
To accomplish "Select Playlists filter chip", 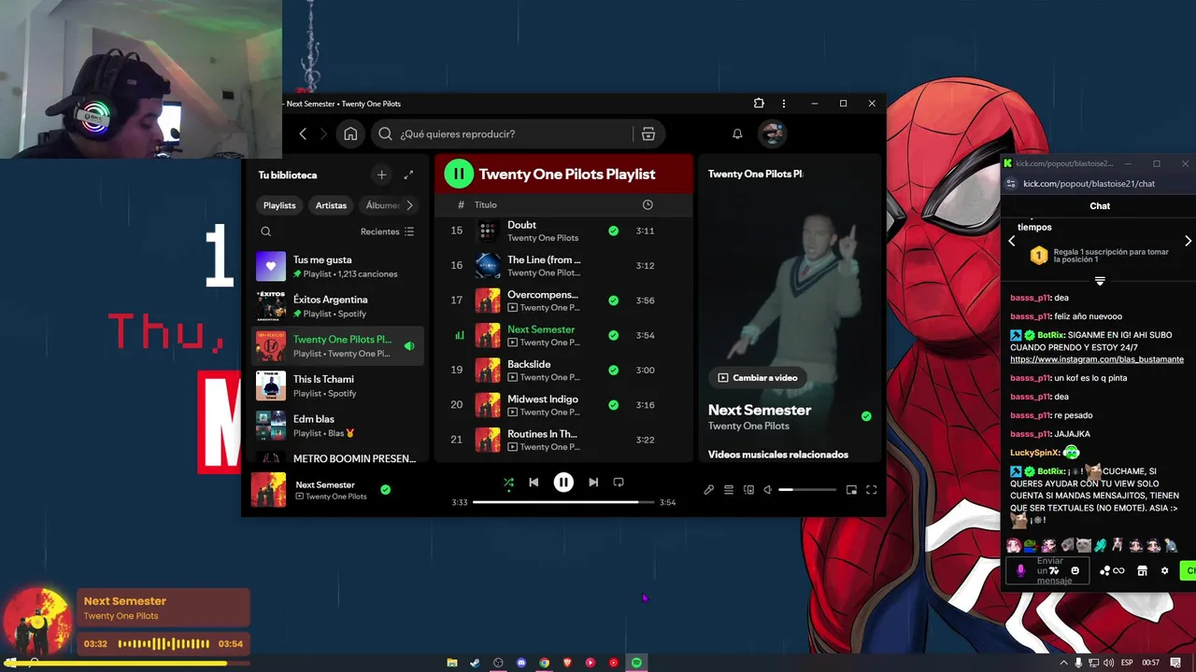I will click(279, 205).
